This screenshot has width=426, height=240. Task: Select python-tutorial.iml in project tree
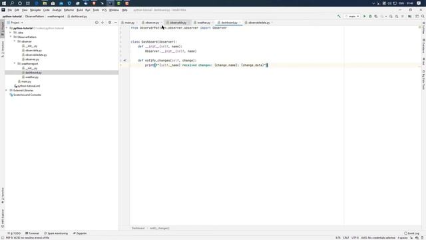(x=29, y=86)
